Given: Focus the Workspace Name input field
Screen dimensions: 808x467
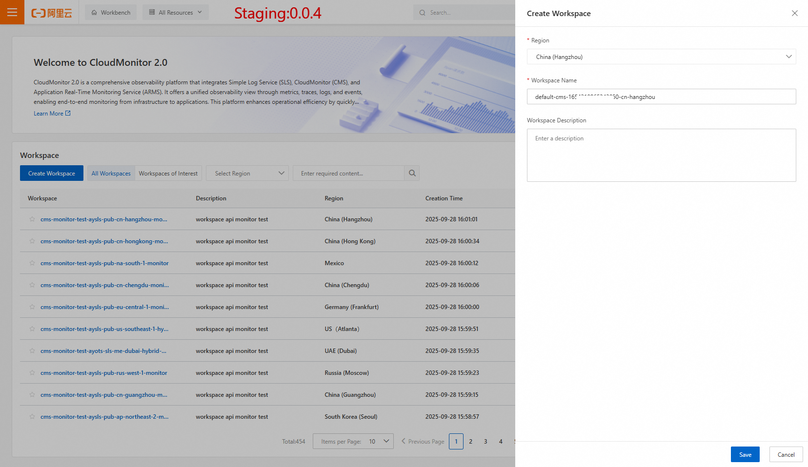Looking at the screenshot, I should tap(661, 97).
